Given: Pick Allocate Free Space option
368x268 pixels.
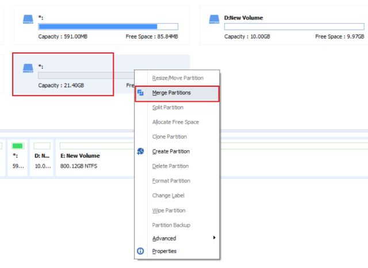Looking at the screenshot, I should click(175, 122).
